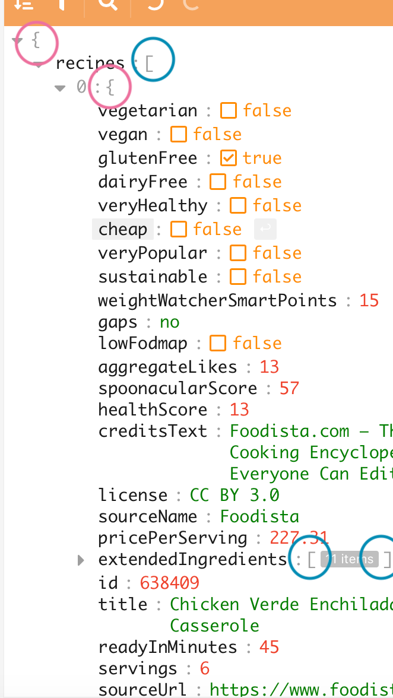Click the pricePerServing value 227.31
The width and height of the screenshot is (393, 698).
[300, 537]
